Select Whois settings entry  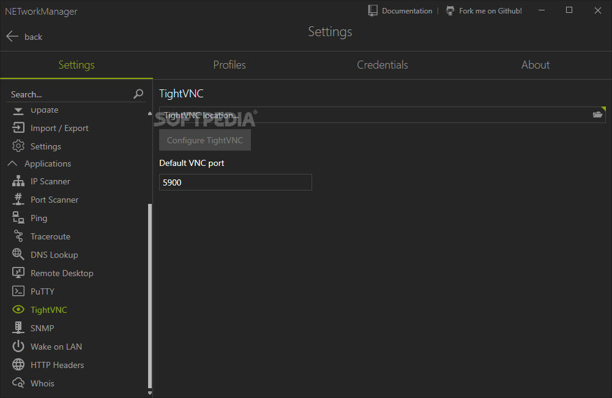point(42,383)
